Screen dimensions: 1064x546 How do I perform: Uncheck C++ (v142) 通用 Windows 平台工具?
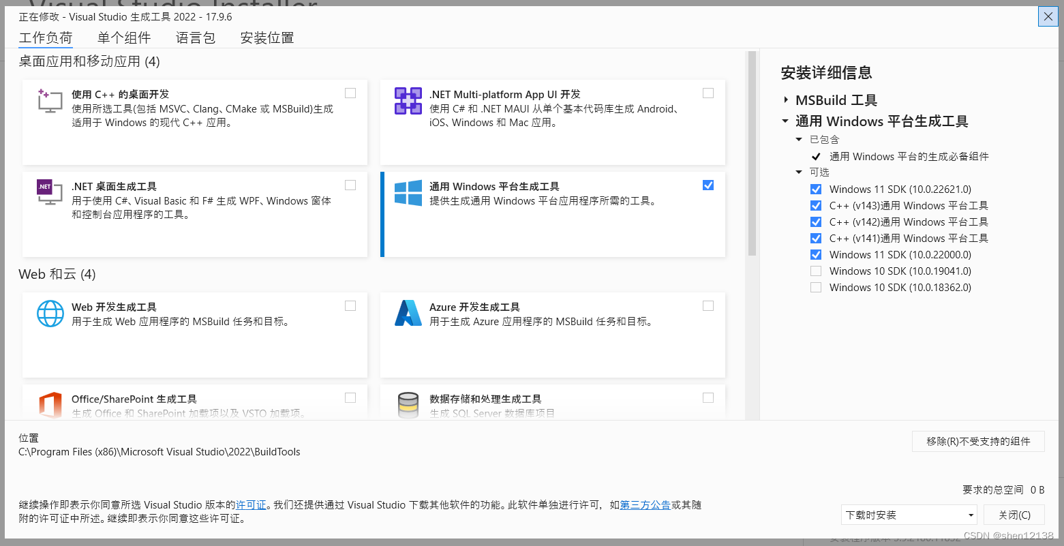(816, 222)
